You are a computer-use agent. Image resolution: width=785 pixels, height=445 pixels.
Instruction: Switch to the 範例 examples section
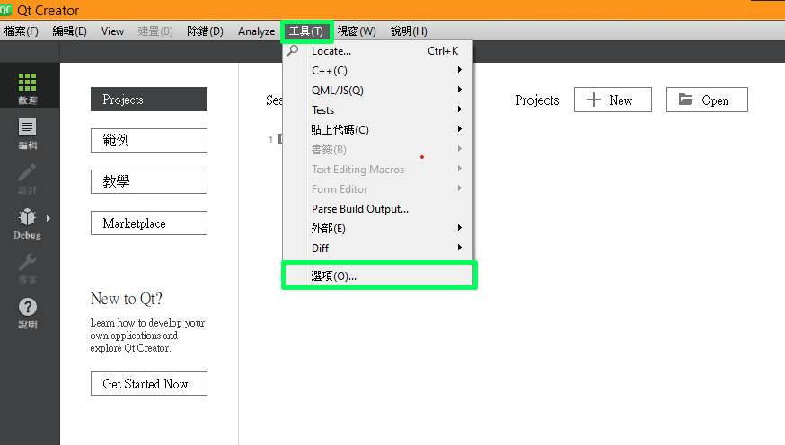click(149, 141)
